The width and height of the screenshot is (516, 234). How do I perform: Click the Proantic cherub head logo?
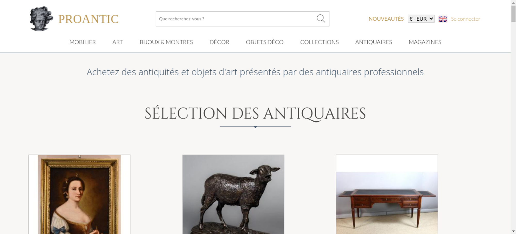pos(41,19)
